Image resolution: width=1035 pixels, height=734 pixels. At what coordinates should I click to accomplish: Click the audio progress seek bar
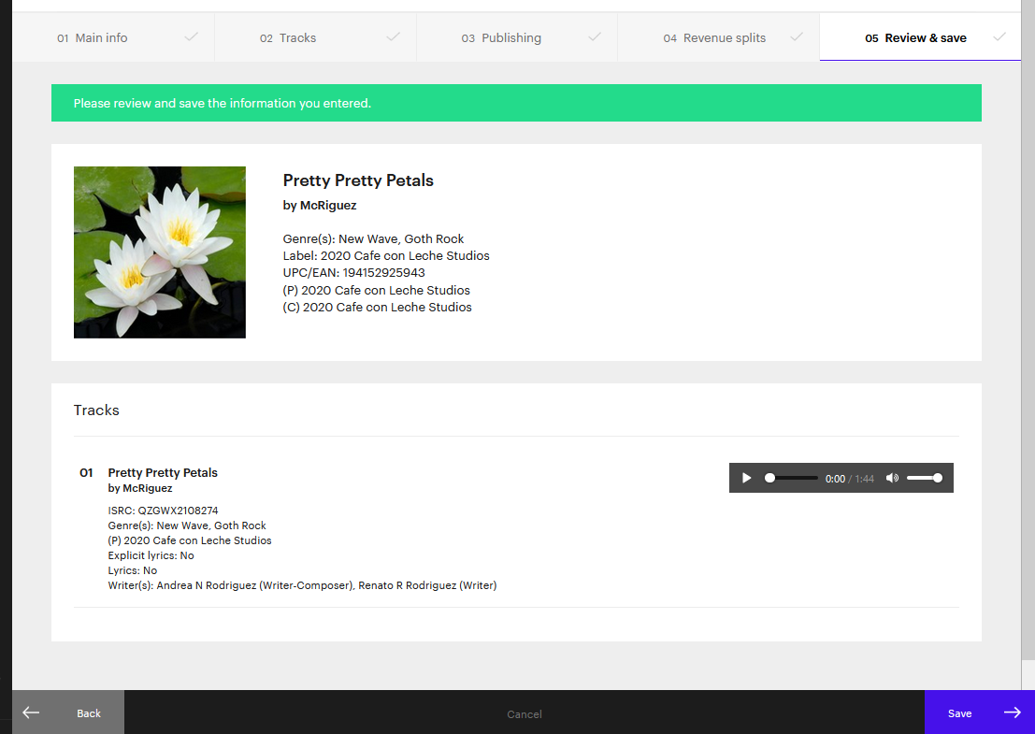[791, 478]
